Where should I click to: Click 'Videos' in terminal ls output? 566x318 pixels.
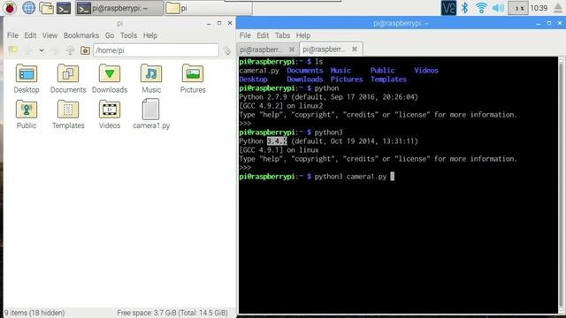point(426,71)
